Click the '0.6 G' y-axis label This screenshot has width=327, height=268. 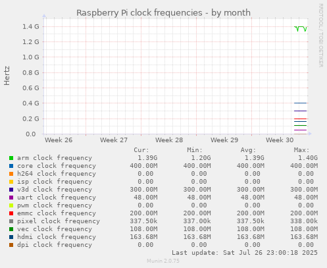tap(31, 88)
